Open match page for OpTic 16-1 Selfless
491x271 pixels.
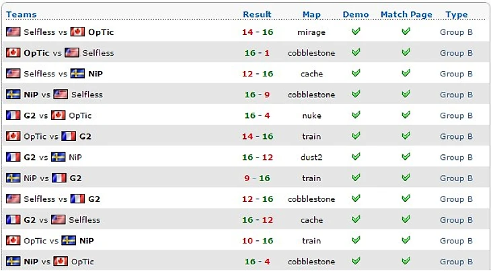coord(406,52)
